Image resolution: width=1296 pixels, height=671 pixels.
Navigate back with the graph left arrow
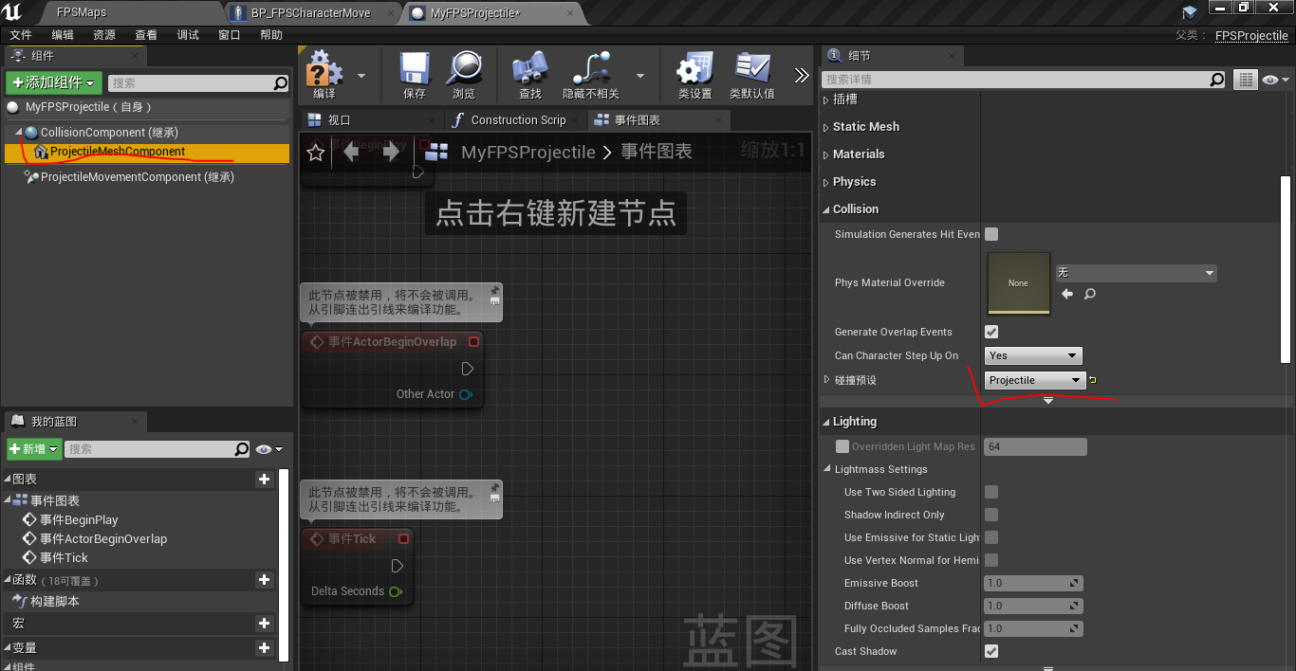tap(352, 152)
